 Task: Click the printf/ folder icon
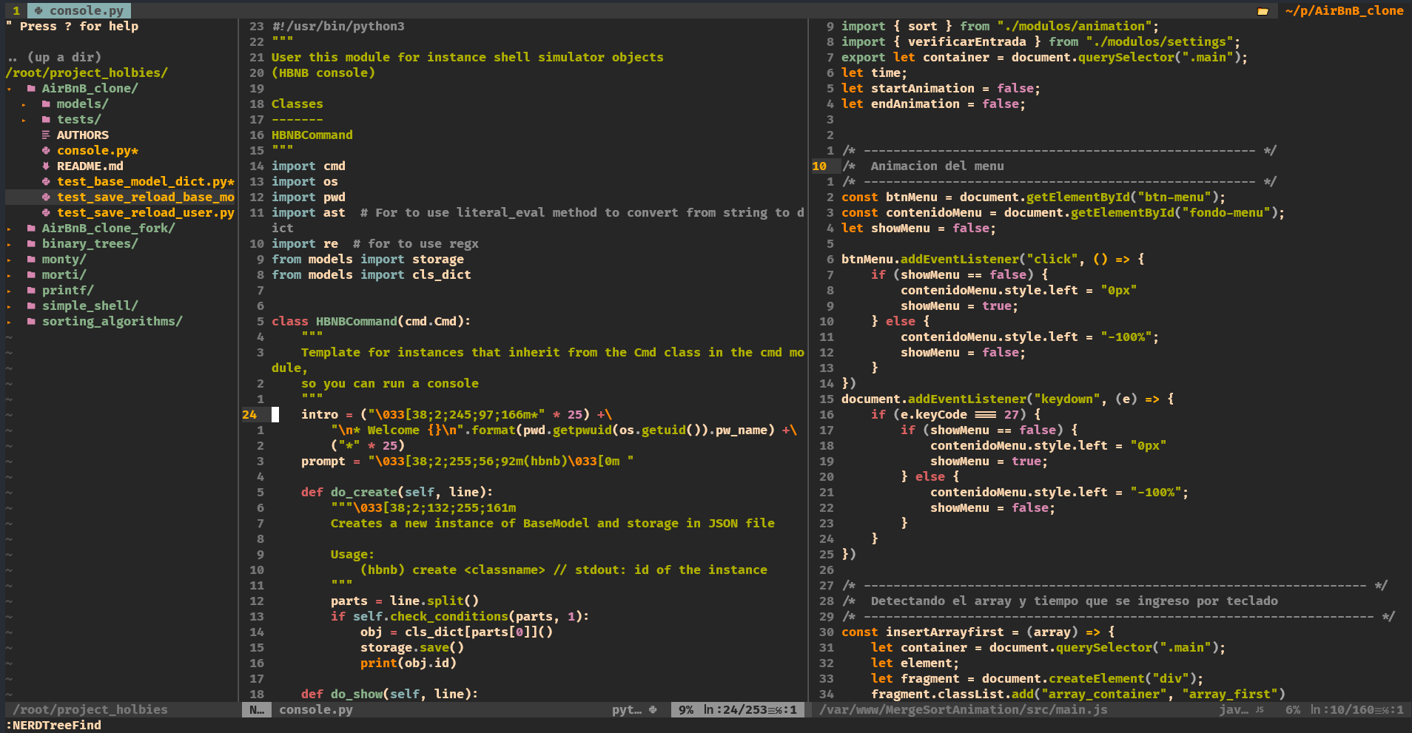pos(31,290)
